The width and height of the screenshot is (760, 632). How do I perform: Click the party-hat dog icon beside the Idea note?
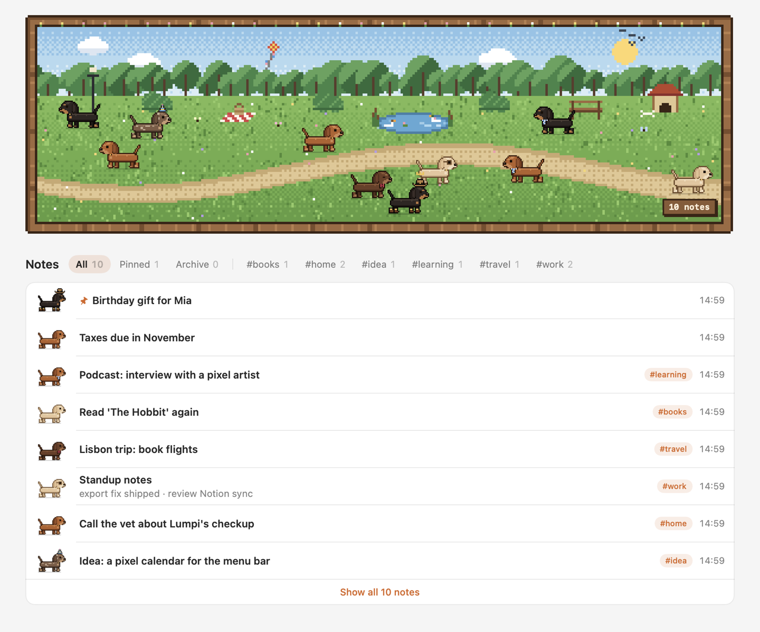[x=52, y=561]
